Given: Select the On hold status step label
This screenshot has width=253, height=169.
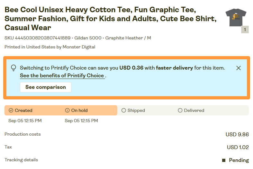Looking at the screenshot, I should coord(79,110).
